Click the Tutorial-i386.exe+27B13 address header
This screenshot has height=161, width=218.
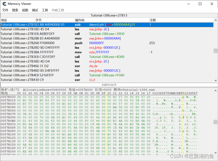109,15
